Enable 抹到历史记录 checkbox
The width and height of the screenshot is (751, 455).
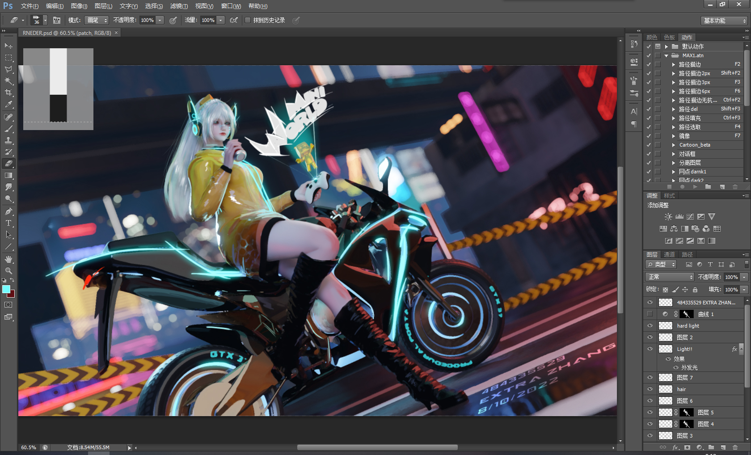coord(248,20)
